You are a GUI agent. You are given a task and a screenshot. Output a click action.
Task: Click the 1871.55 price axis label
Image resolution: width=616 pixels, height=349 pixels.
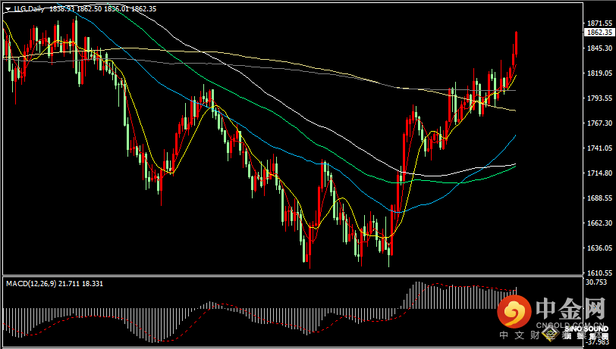coord(599,23)
